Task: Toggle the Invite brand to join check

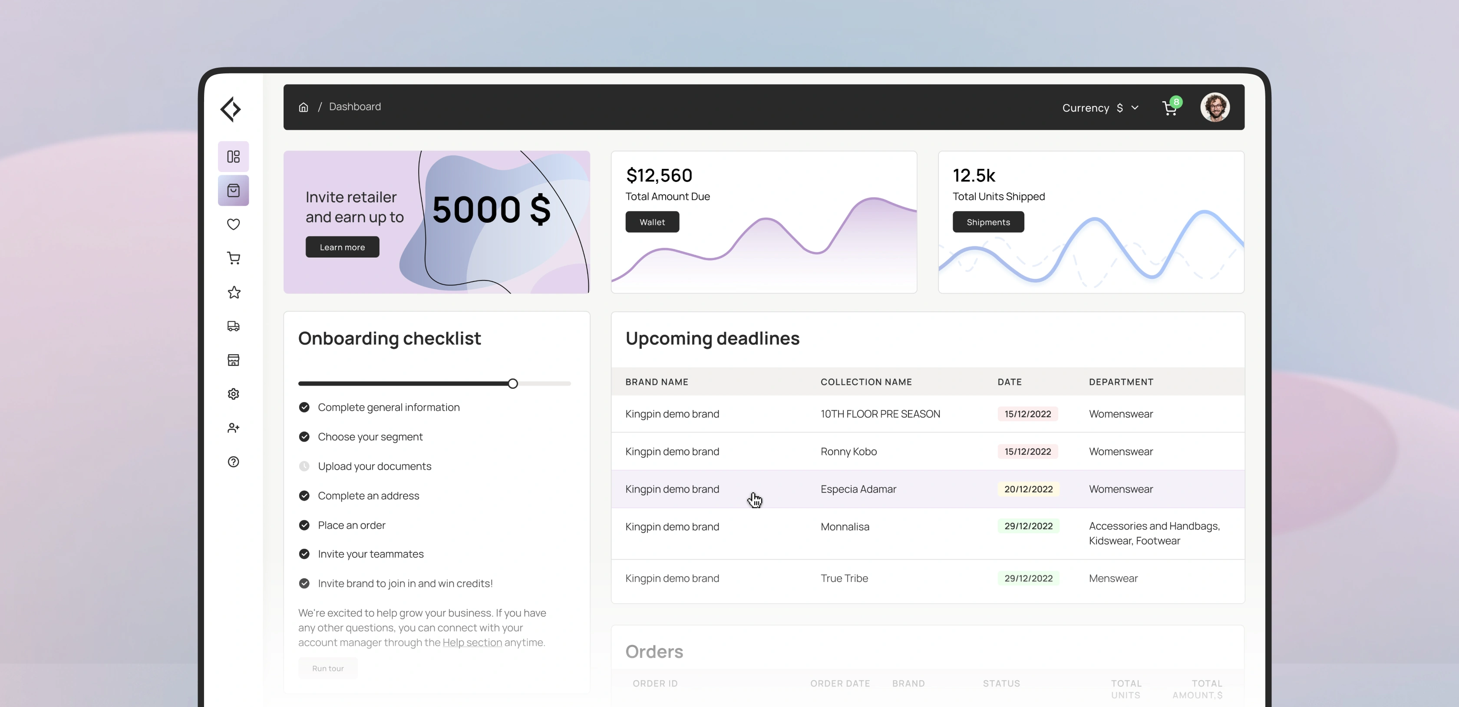Action: [x=304, y=584]
